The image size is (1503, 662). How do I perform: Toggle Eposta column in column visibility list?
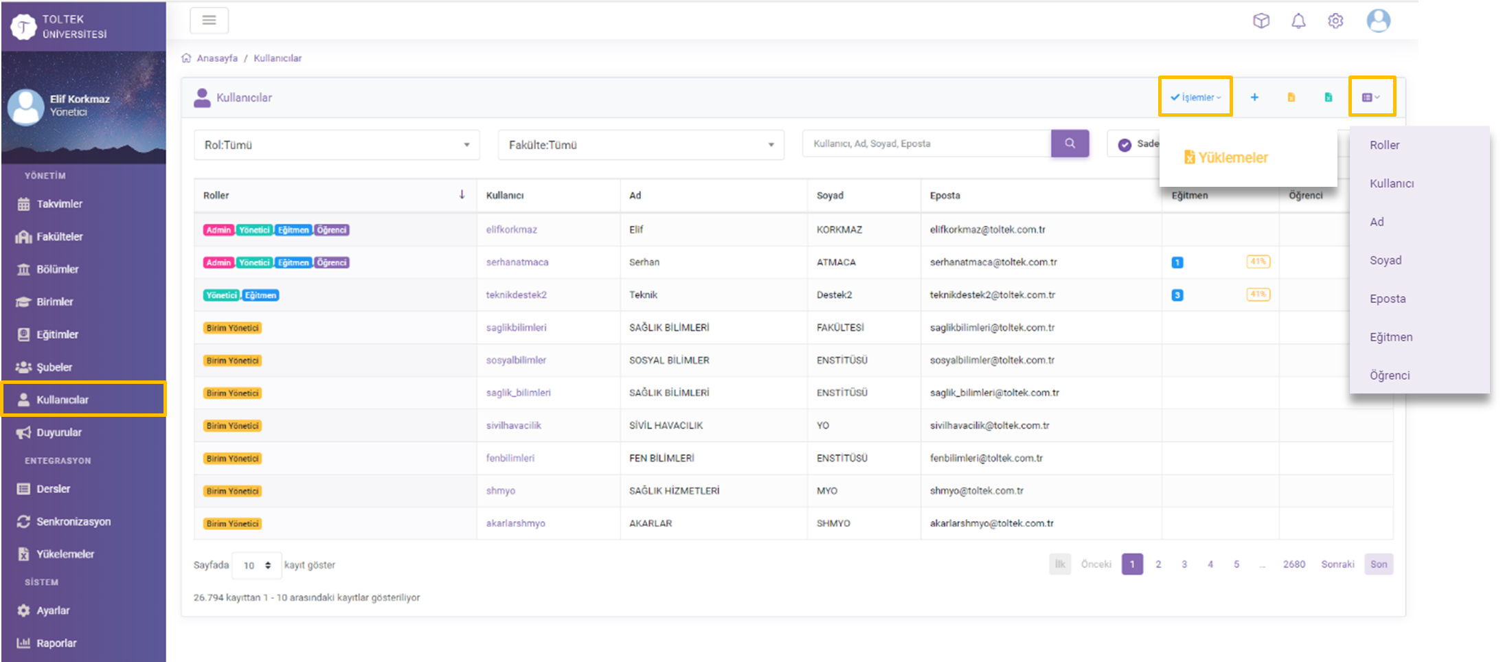click(x=1387, y=299)
